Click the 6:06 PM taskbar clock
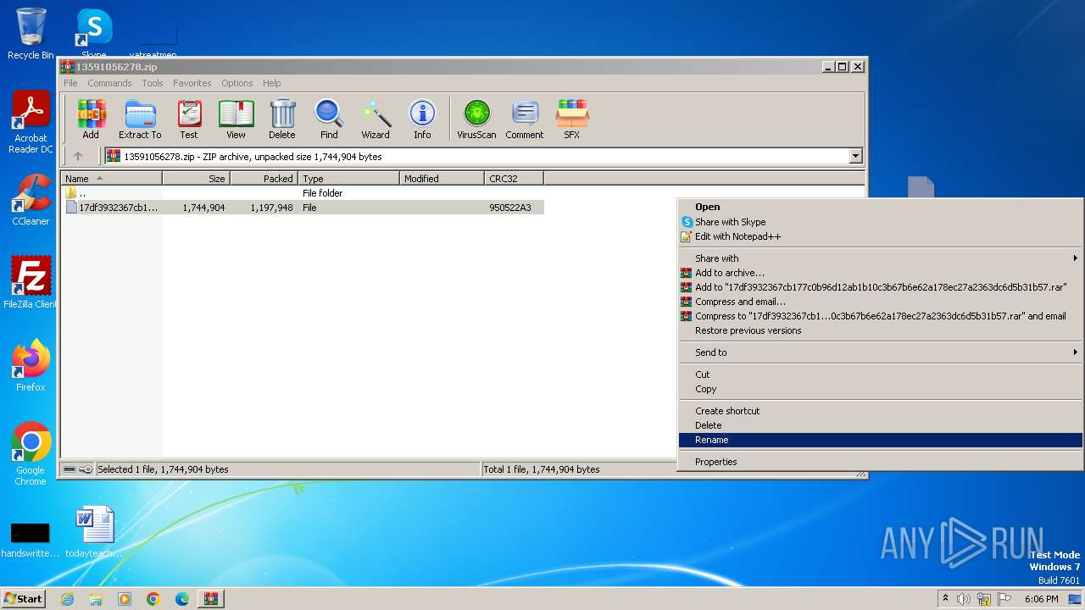 point(1041,599)
